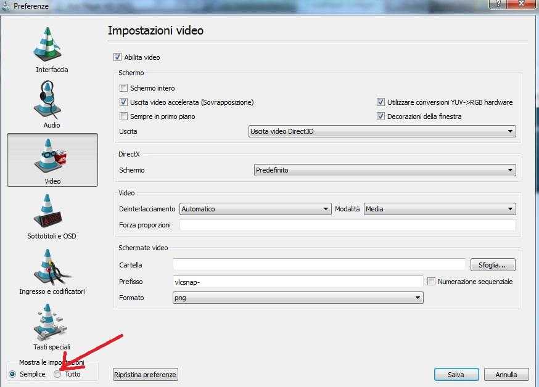Toggle Utilizzare conversioni YUV->RGB hardware checkbox

click(381, 102)
